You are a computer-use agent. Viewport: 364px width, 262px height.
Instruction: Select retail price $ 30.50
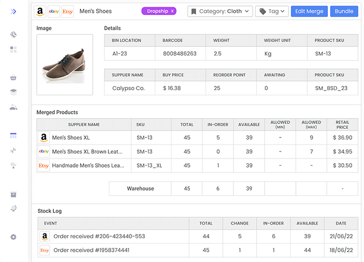pyautogui.click(x=342, y=166)
